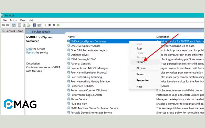Image resolution: width=205 pixels, height=128 pixels.
Task: Click the 'Restart' the service link
Action: click(x=30, y=52)
